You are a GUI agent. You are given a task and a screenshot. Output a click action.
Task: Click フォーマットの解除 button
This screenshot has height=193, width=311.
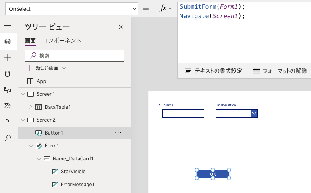click(280, 71)
